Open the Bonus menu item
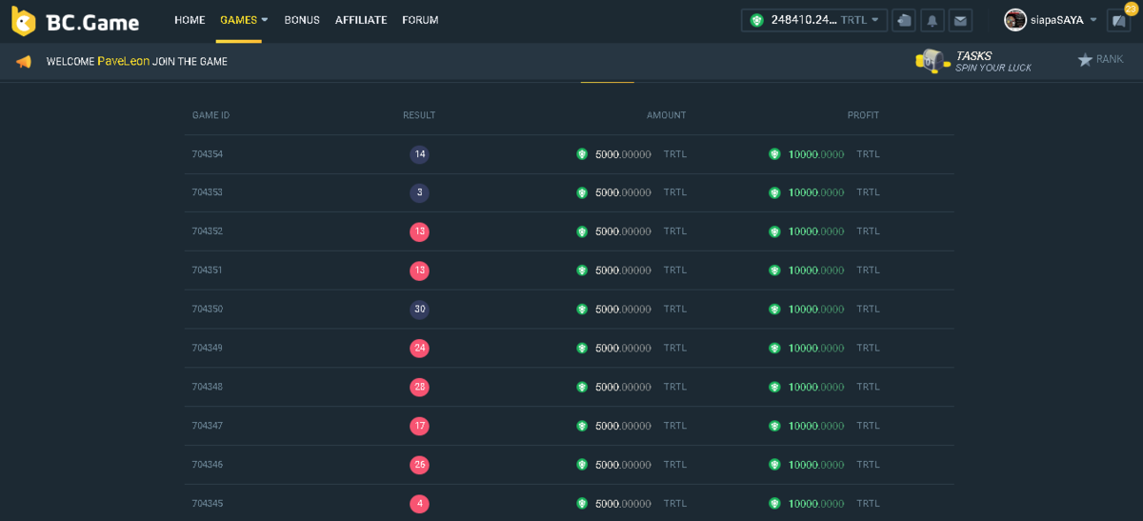 coord(302,20)
